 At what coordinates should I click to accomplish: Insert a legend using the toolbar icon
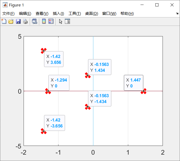pos(51,21)
